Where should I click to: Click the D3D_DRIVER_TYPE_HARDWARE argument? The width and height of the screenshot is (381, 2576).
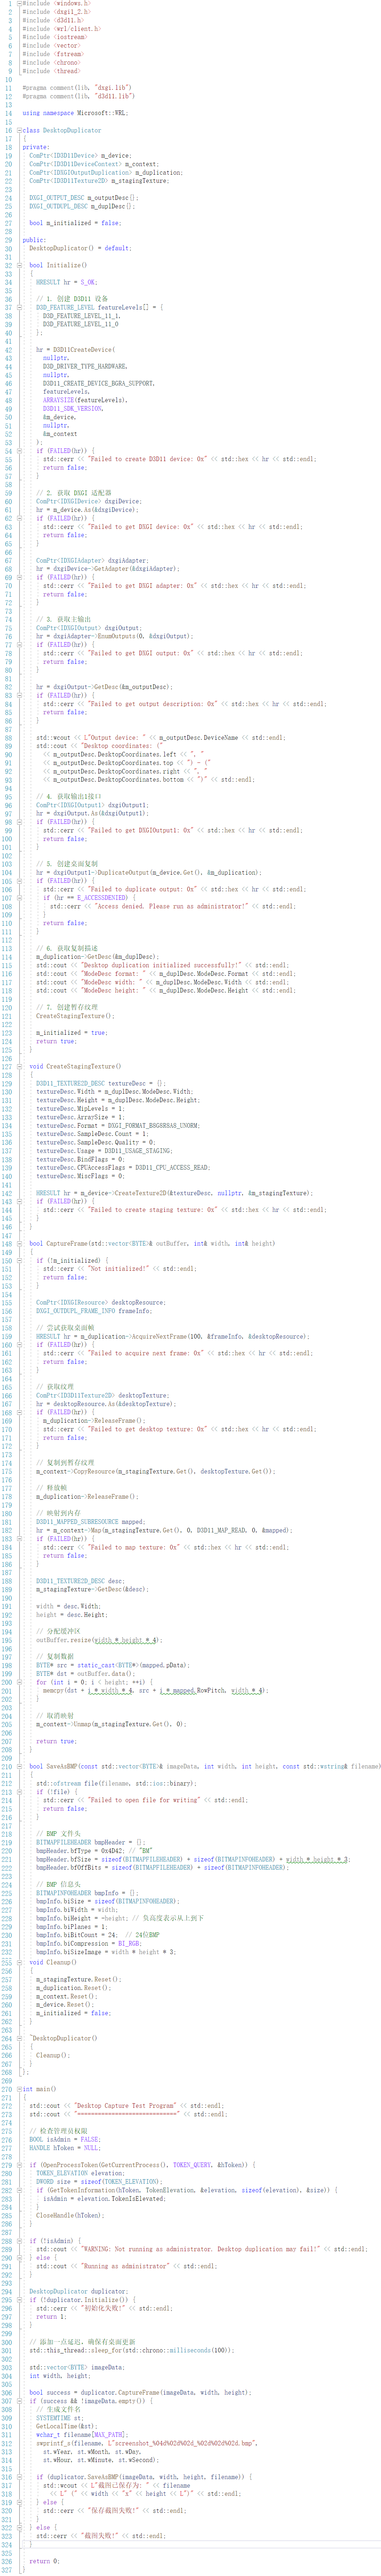[x=85, y=366]
